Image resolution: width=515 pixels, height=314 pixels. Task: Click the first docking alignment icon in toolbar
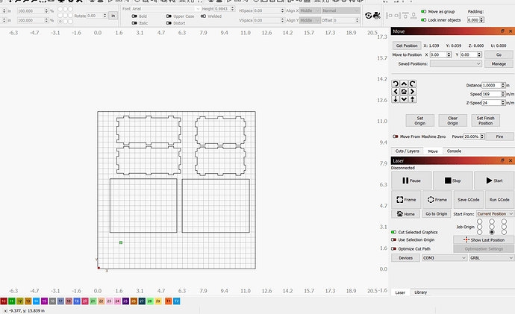pyautogui.click(x=389, y=16)
